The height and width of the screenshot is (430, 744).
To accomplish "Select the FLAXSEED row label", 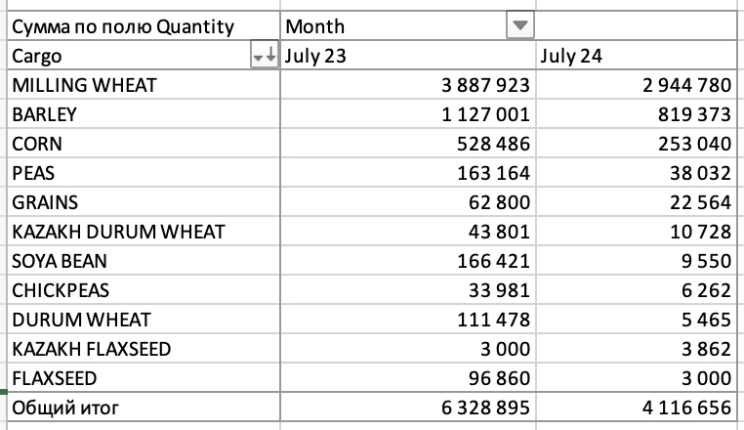I will pos(56,379).
